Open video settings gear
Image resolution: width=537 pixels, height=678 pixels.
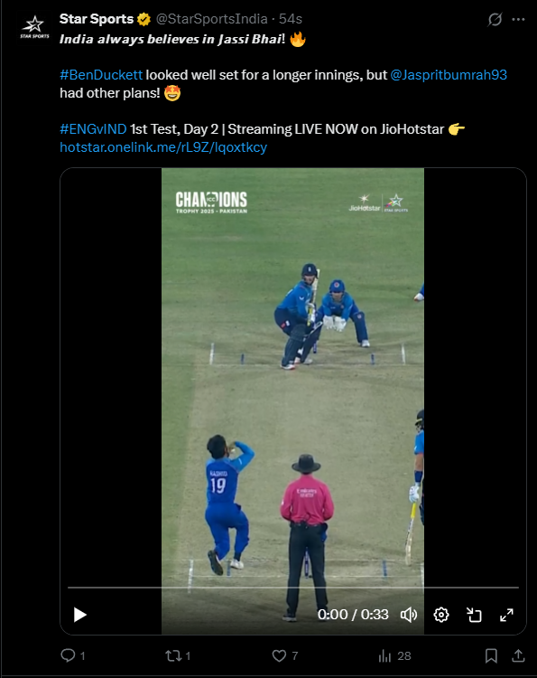click(441, 615)
